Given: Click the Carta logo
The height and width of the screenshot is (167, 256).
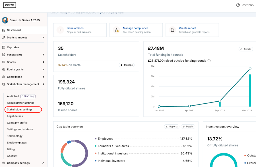Looking at the screenshot, I should [10, 5].
